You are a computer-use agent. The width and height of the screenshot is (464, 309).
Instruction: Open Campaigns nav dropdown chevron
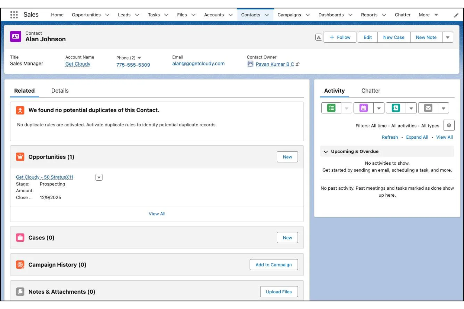click(308, 15)
